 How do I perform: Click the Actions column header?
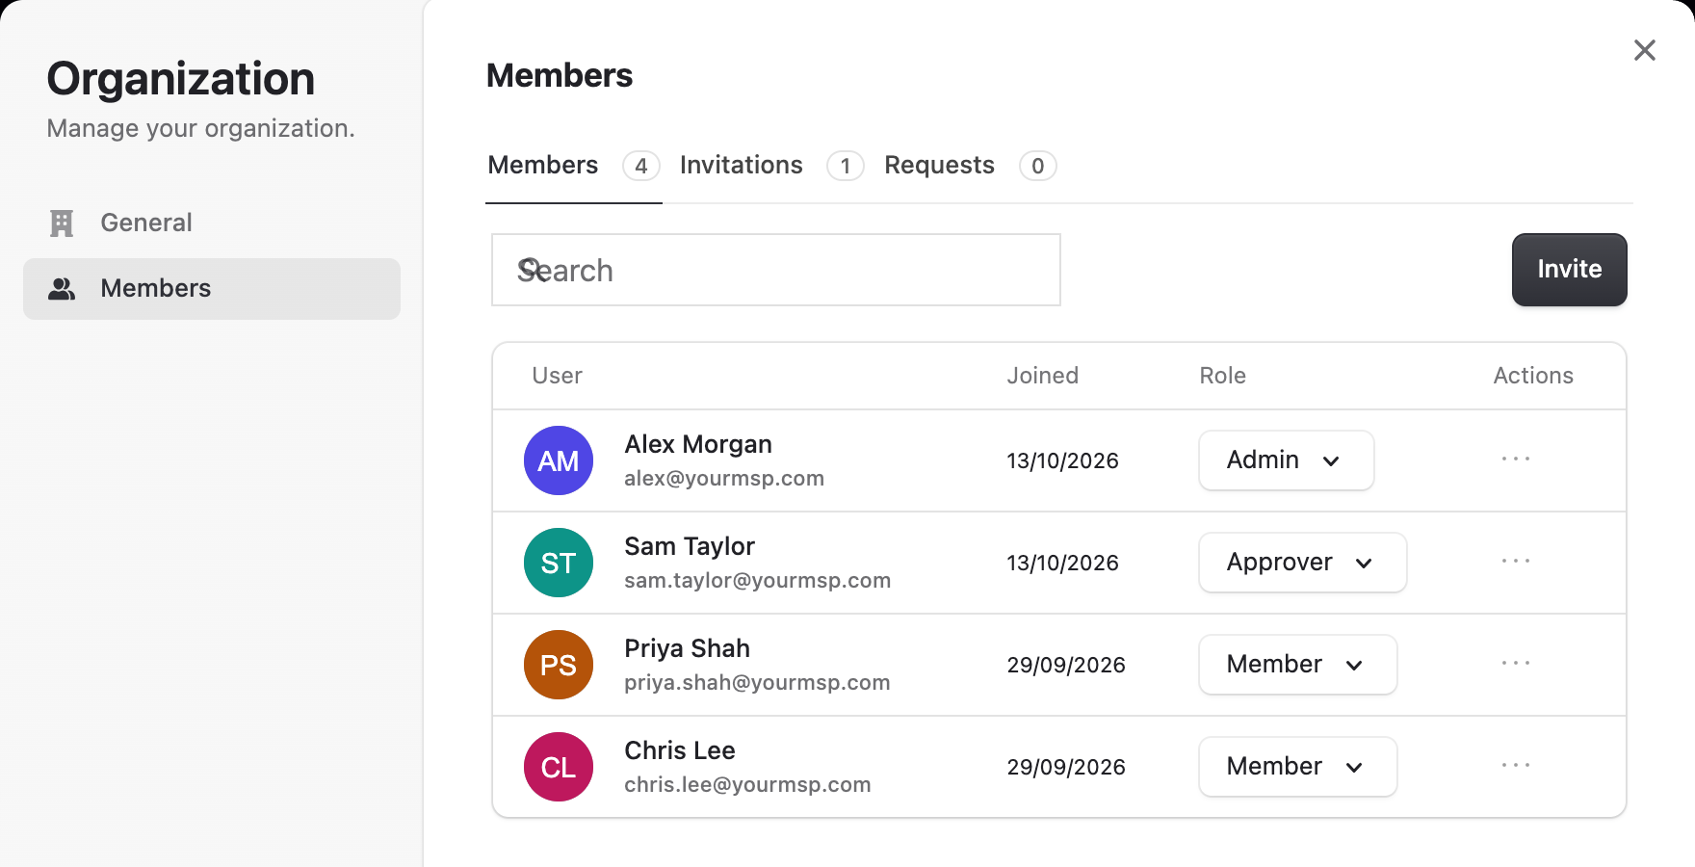click(x=1533, y=376)
